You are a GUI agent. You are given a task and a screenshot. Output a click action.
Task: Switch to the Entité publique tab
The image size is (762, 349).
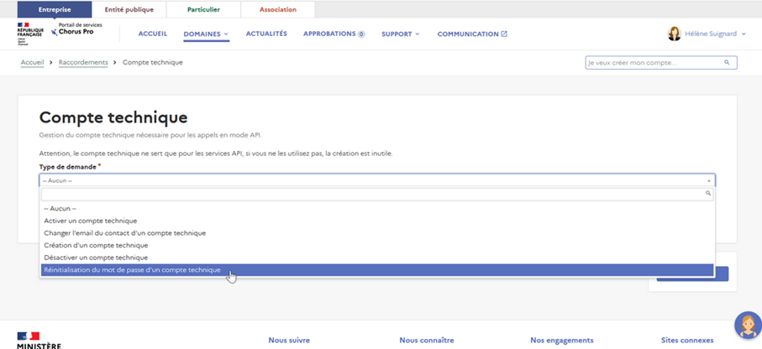(129, 10)
